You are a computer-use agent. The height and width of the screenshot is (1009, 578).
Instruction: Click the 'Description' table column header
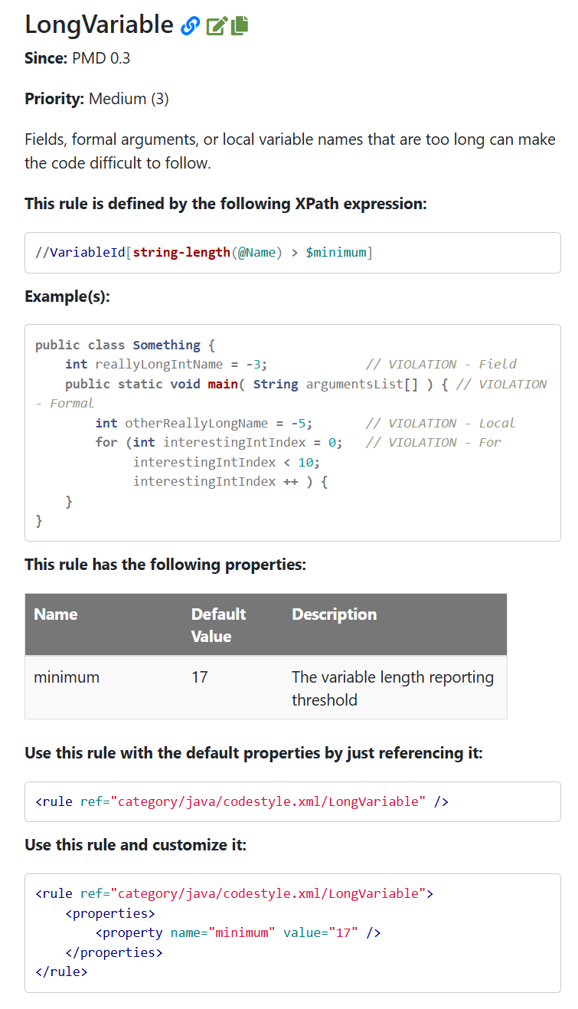tap(334, 614)
